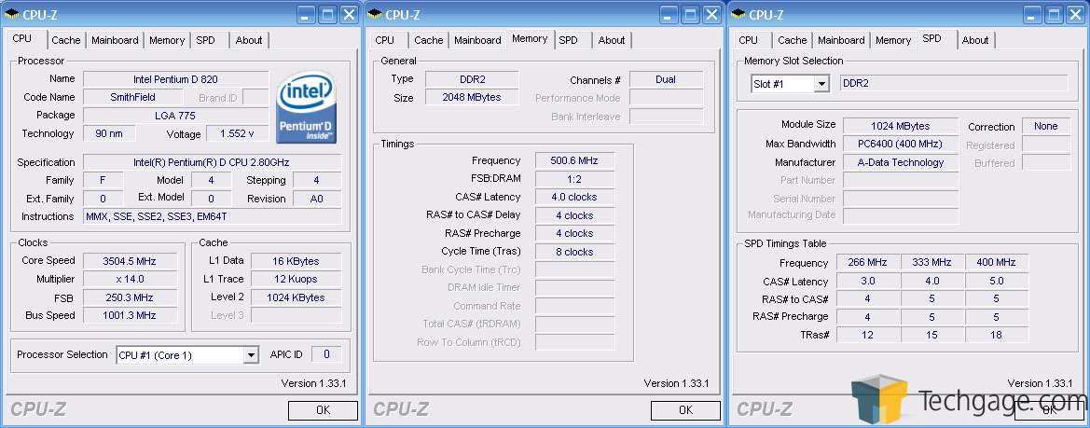Screen dimensions: 1090x428
Task: Select the CPU tab in the left window
Action: (x=22, y=39)
